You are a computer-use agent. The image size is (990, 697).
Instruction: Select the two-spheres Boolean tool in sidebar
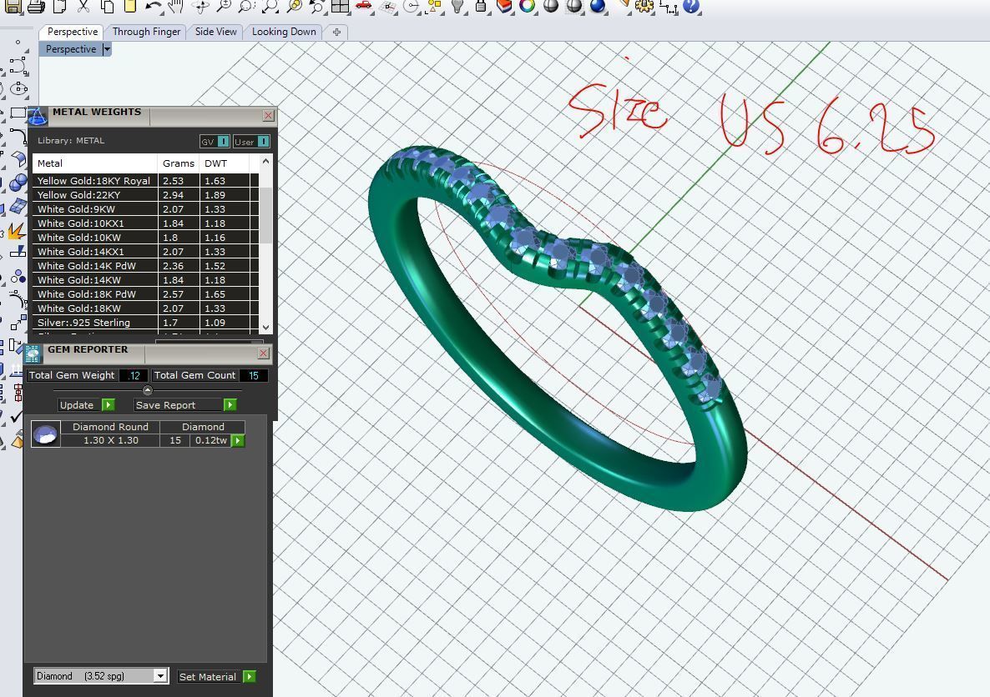tap(18, 183)
